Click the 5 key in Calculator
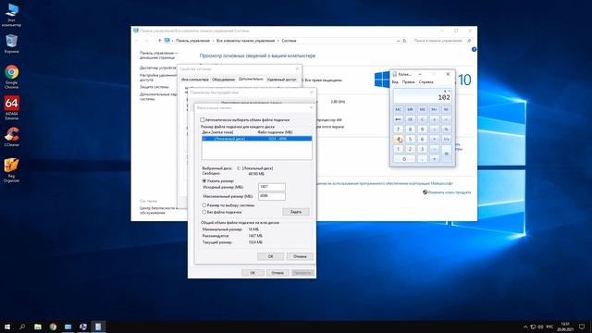The height and width of the screenshot is (333, 592). point(410,139)
